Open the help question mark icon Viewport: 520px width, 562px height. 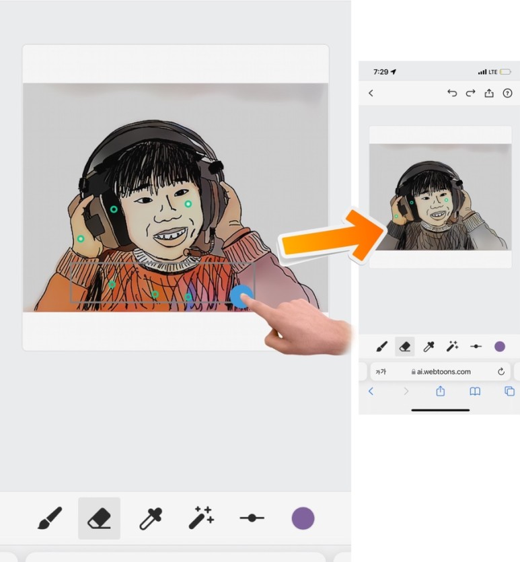click(x=507, y=93)
